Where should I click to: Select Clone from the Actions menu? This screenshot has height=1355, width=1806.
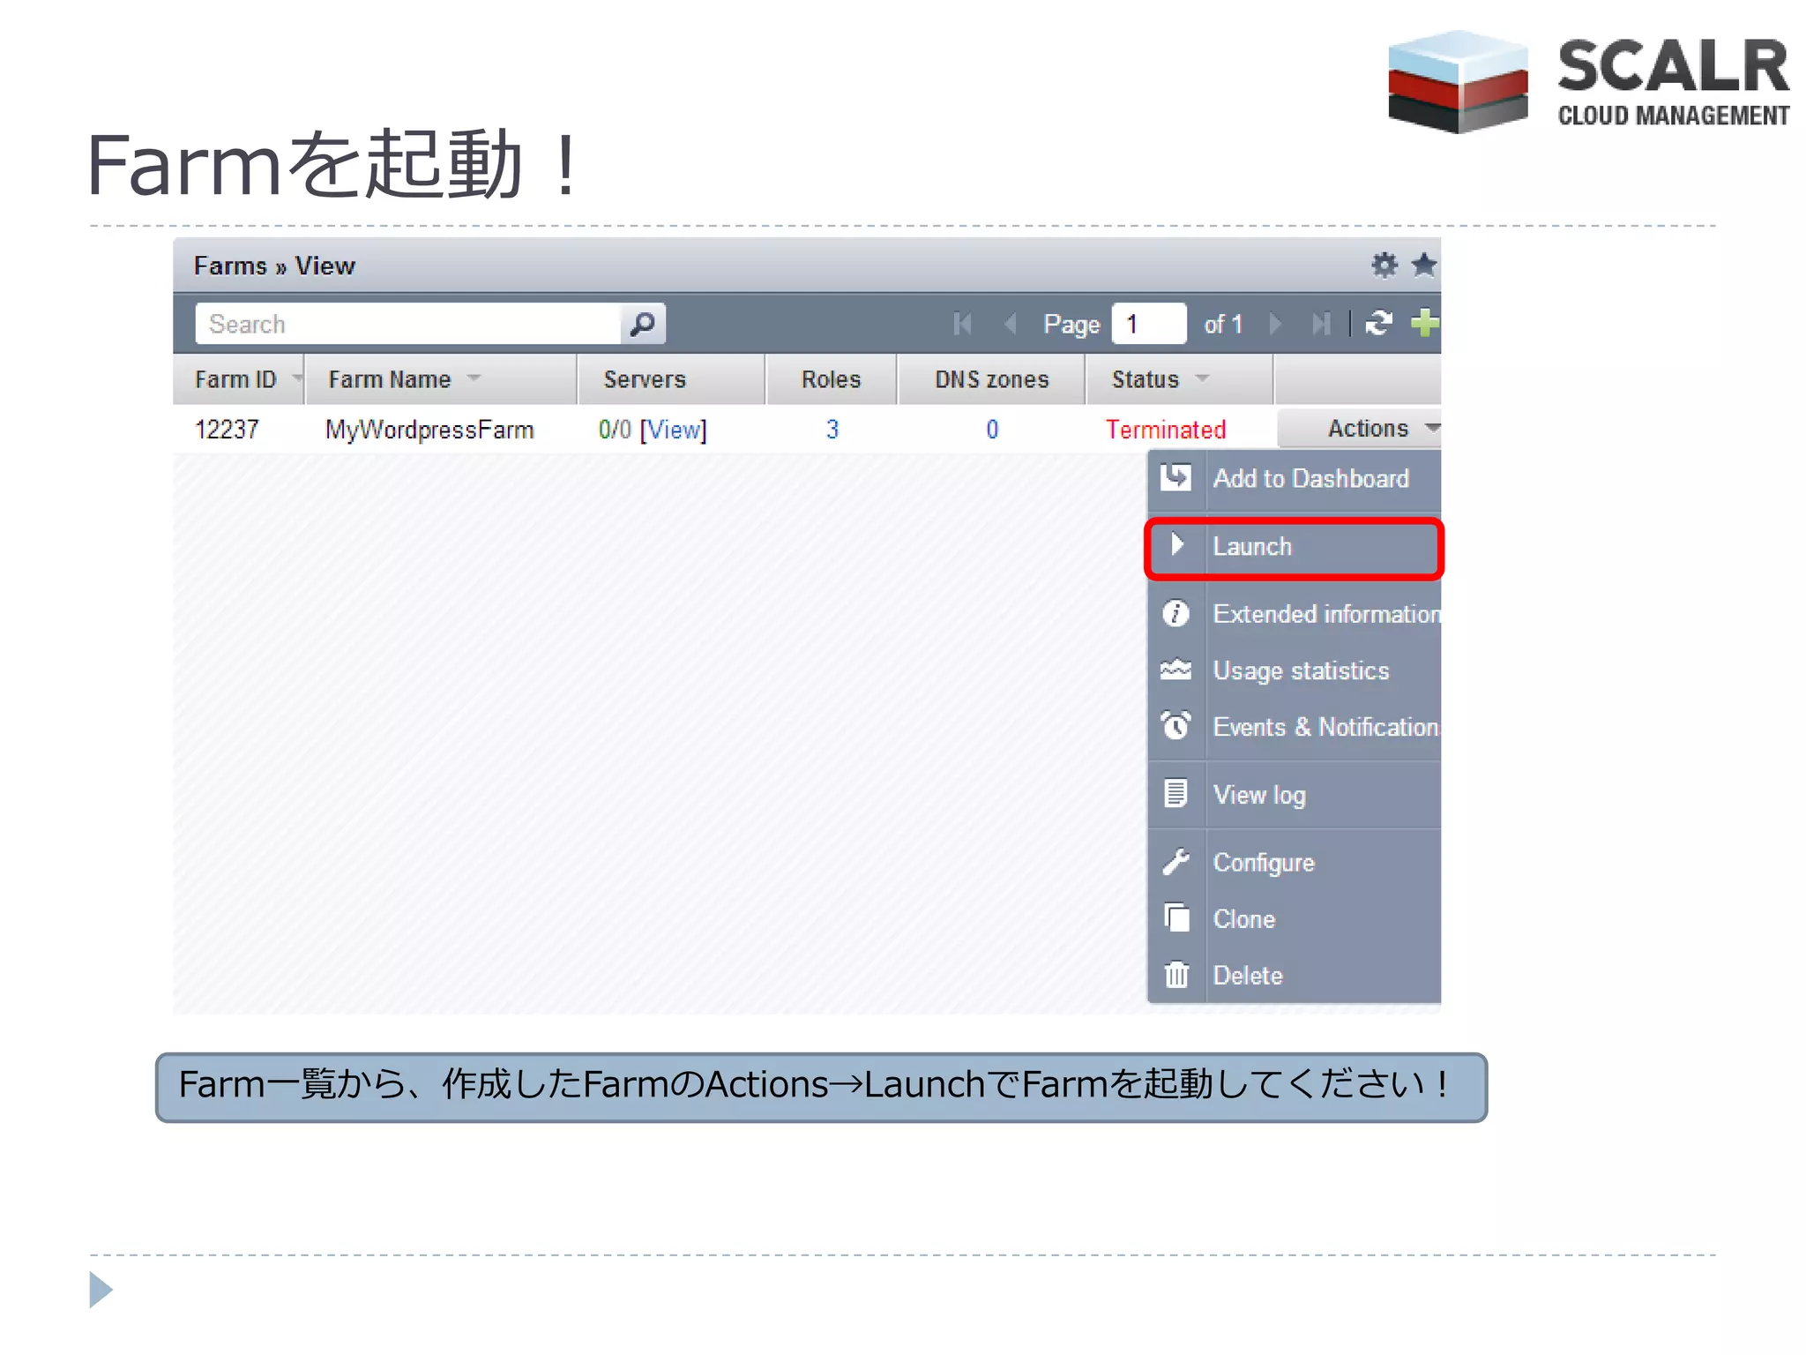point(1295,918)
